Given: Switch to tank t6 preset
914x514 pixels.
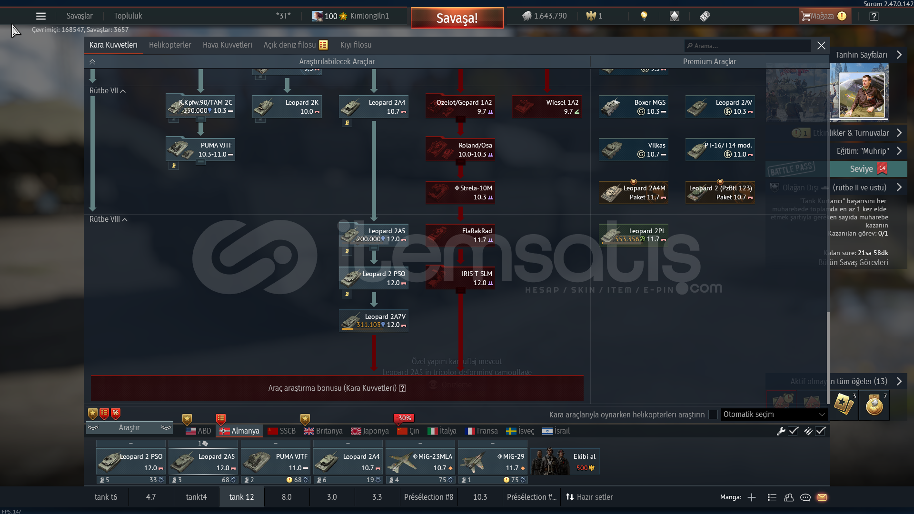Looking at the screenshot, I should pyautogui.click(x=106, y=497).
